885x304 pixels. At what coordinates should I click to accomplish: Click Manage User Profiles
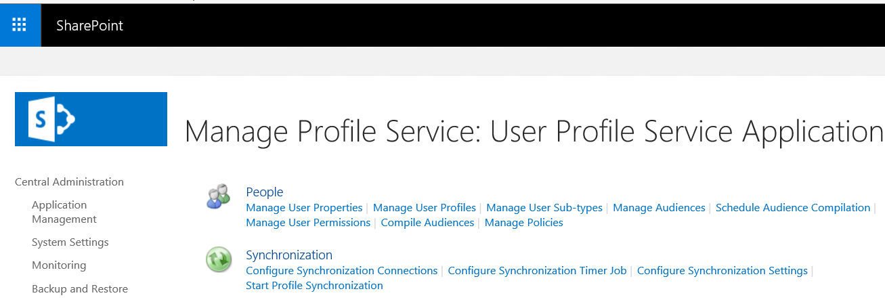(x=425, y=208)
